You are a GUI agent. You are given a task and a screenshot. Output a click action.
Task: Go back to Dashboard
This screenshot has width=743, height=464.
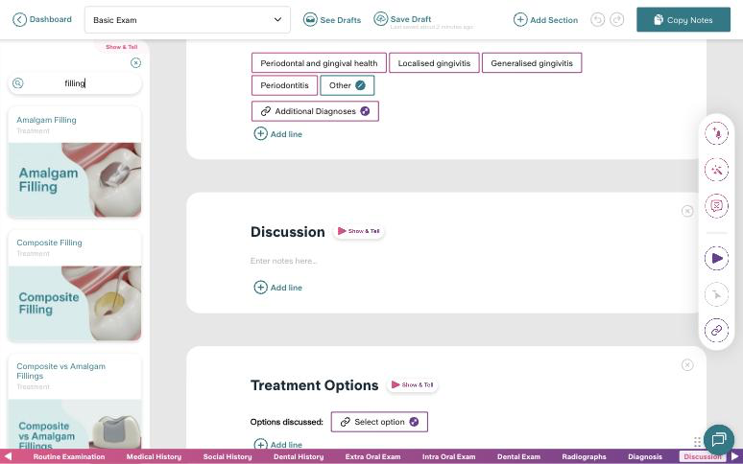[x=41, y=19]
